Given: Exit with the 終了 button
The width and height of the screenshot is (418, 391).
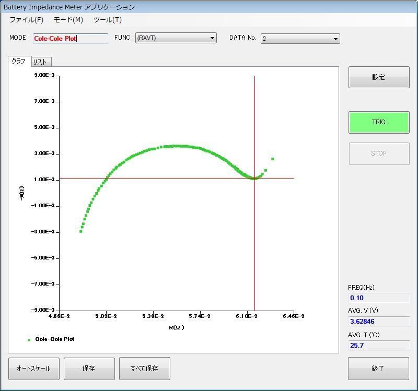Looking at the screenshot, I should click(x=378, y=369).
